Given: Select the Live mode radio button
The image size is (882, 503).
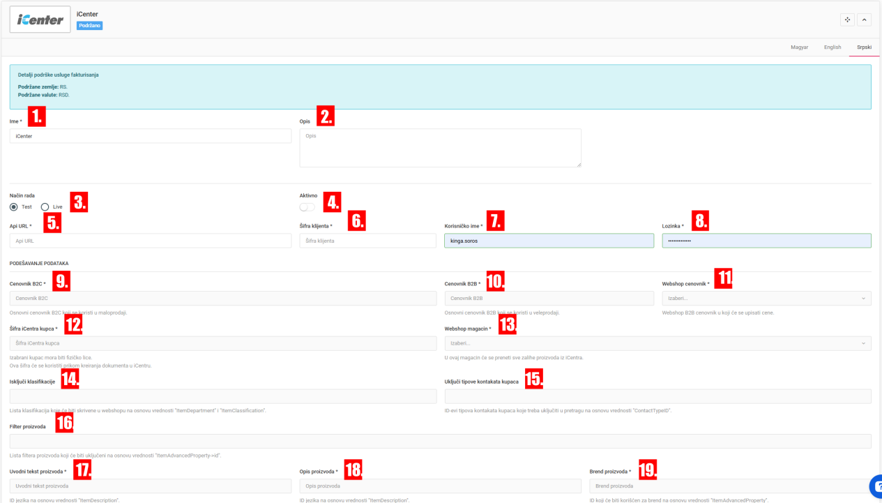Looking at the screenshot, I should tap(45, 207).
